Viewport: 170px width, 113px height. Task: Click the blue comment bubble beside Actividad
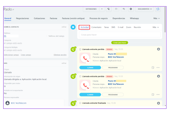(73, 27)
